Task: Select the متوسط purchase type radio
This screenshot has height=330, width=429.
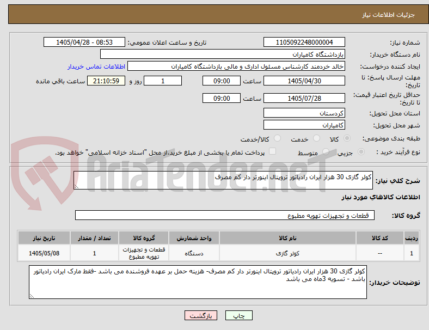Action: tap(326, 151)
